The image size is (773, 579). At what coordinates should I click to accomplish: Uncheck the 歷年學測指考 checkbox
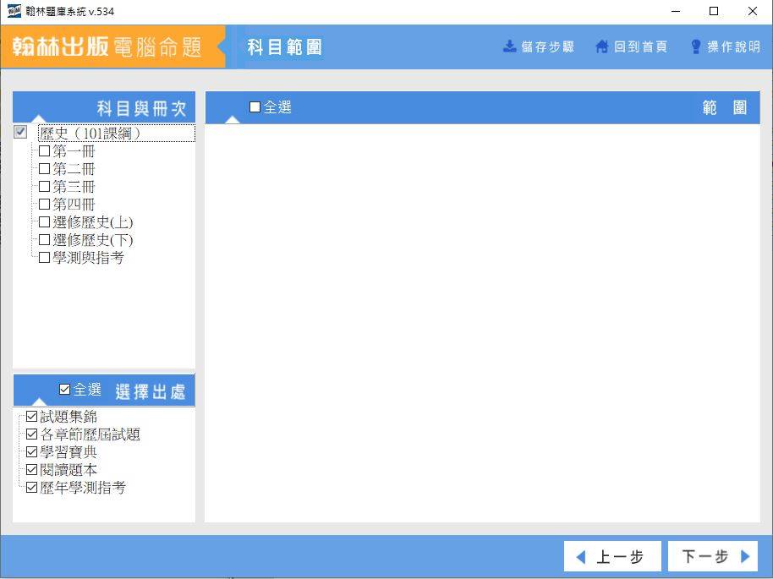coord(31,488)
